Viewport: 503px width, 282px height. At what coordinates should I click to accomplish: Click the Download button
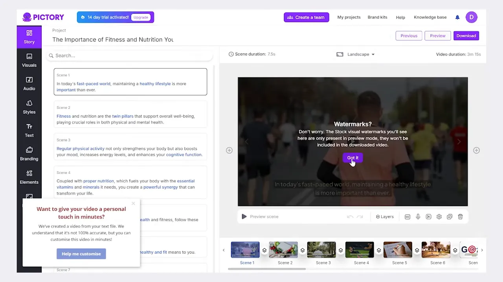click(x=466, y=36)
